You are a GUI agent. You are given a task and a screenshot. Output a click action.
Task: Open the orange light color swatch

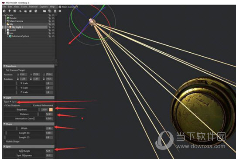51,110
